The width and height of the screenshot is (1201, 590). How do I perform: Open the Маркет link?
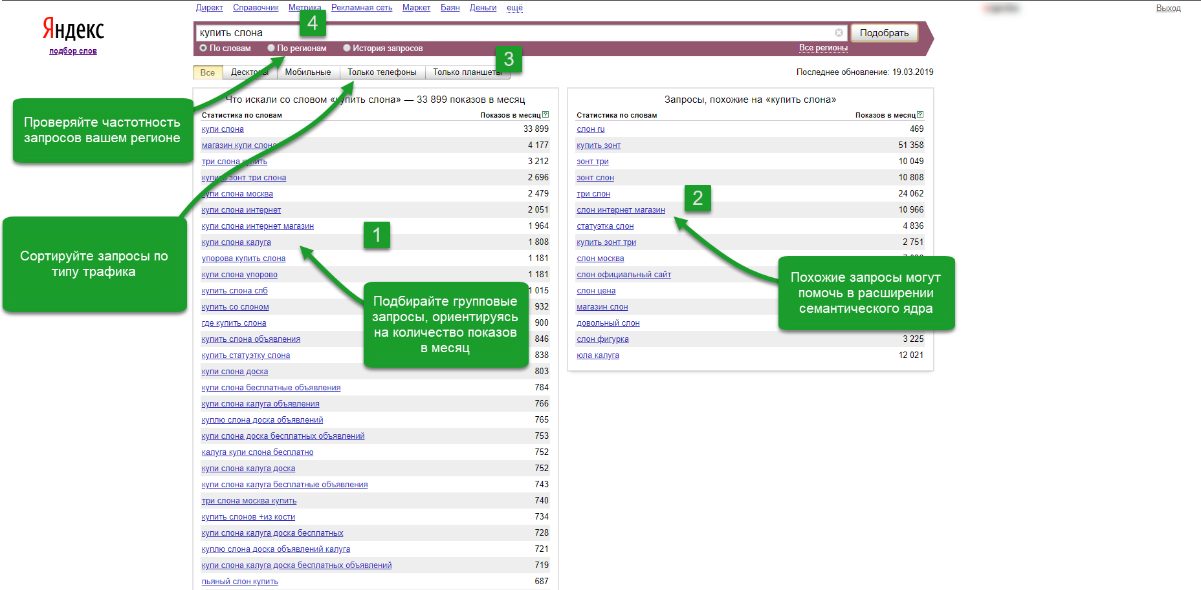(x=416, y=8)
